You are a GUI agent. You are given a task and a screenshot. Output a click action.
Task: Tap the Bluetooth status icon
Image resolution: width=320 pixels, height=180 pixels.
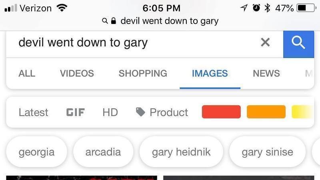[x=267, y=8]
